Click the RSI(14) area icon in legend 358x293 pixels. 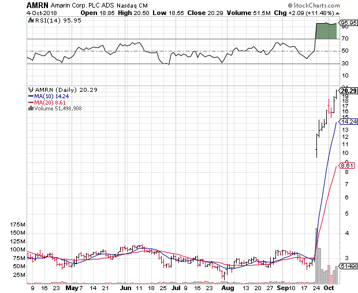(x=31, y=20)
